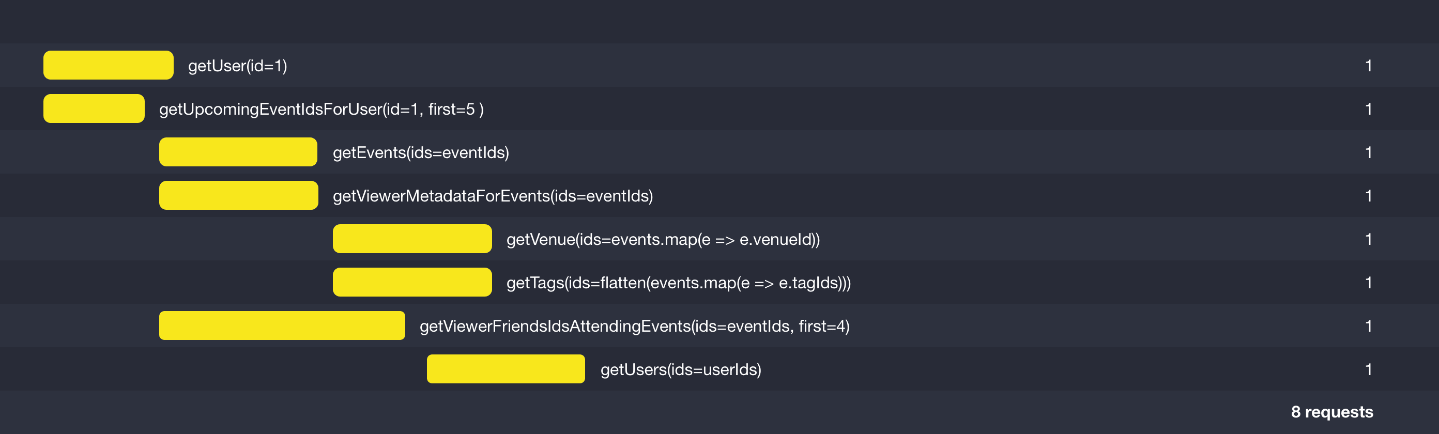The image size is (1439, 434).
Task: Click the getEvents(ids=eventIds) request name
Action: tap(421, 152)
